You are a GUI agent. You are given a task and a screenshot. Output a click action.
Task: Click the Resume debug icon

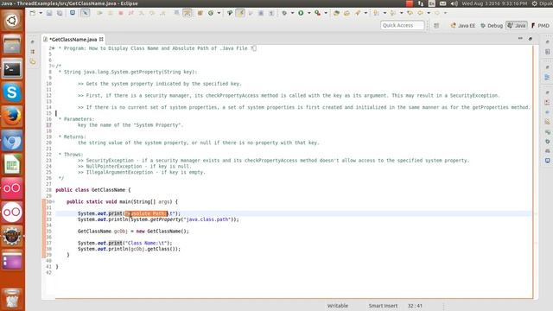[100, 13]
